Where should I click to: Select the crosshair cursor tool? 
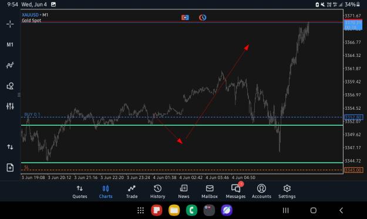pyautogui.click(x=10, y=24)
